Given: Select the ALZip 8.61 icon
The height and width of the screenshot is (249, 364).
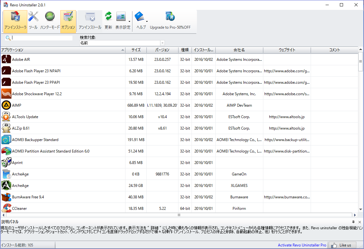Looking at the screenshot, I should point(6,128).
